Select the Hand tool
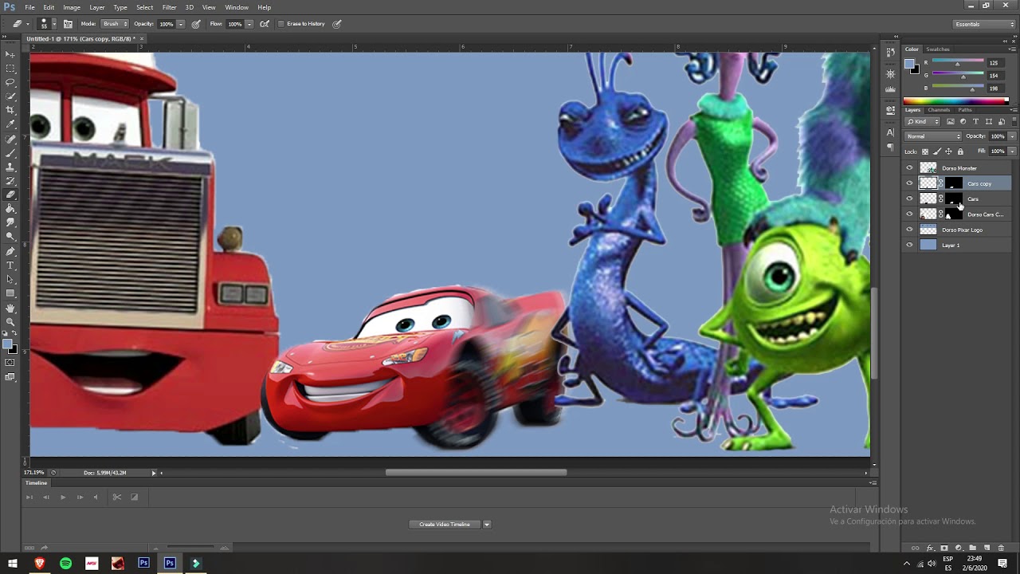This screenshot has height=574, width=1020. coord(10,308)
